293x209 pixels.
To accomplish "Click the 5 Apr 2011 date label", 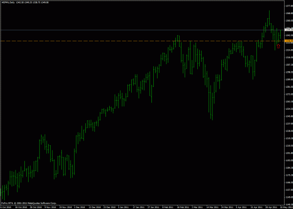I will coord(241,207).
